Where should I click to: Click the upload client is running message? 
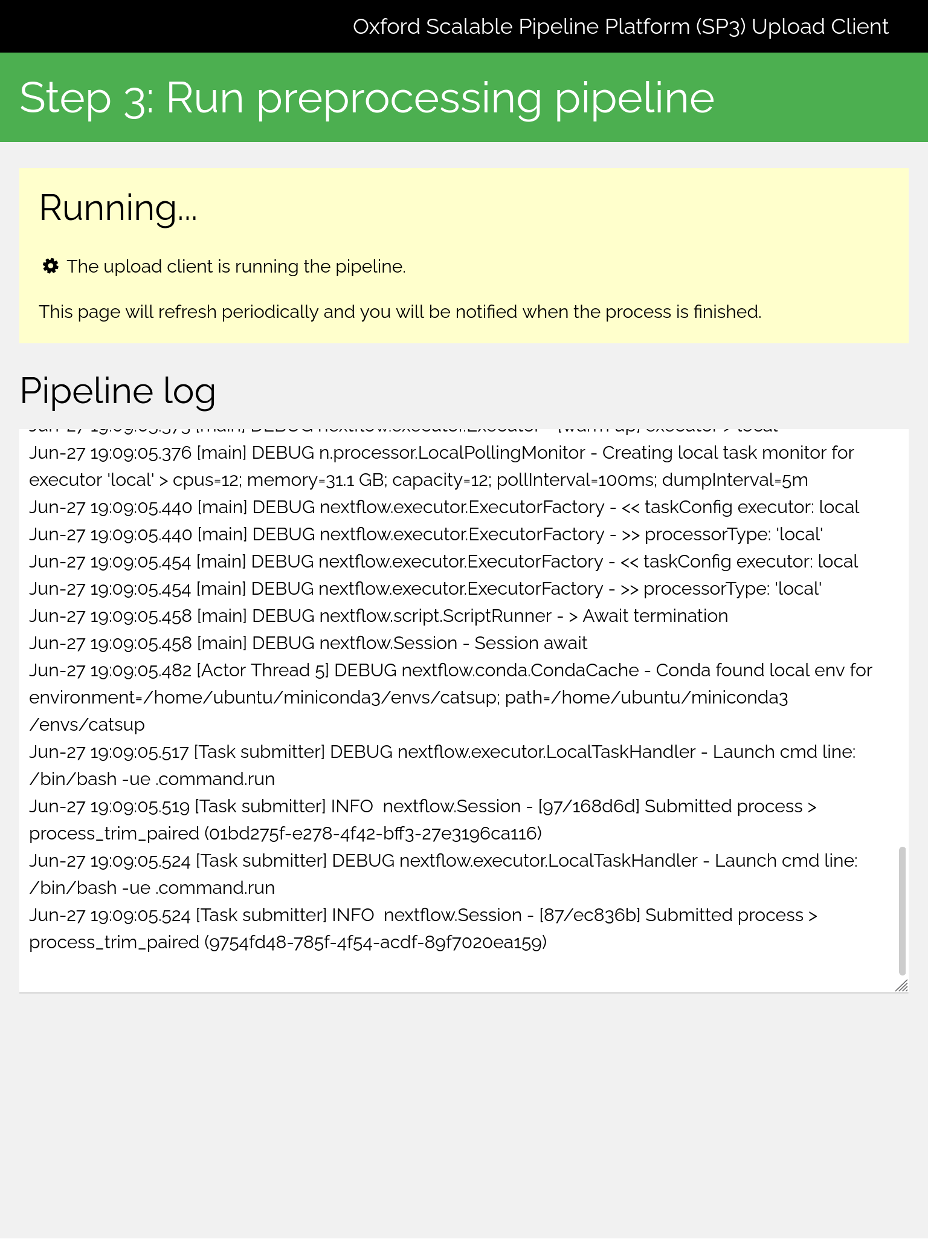(236, 267)
